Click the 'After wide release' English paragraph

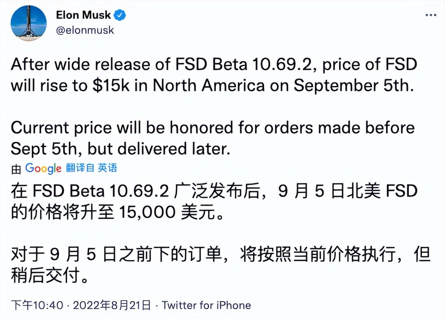tap(214, 75)
